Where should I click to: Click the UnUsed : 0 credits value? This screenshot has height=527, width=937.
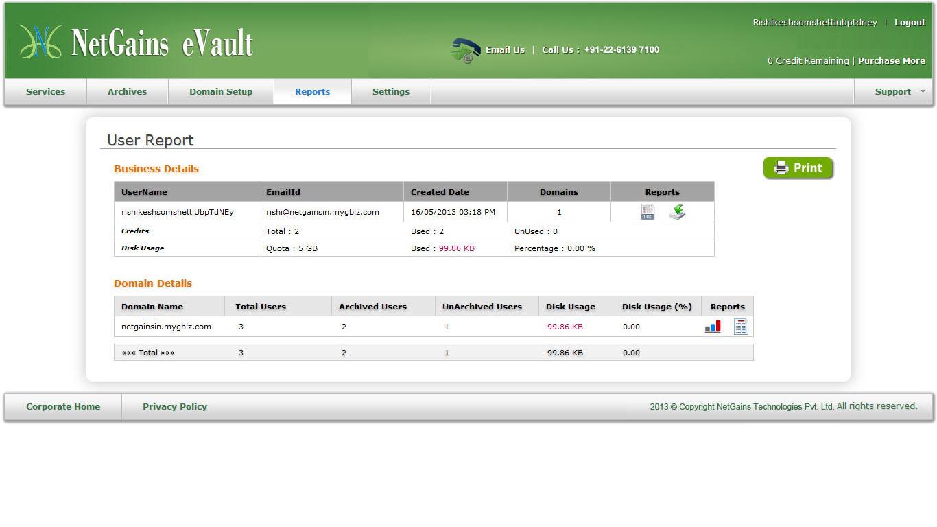pos(536,231)
